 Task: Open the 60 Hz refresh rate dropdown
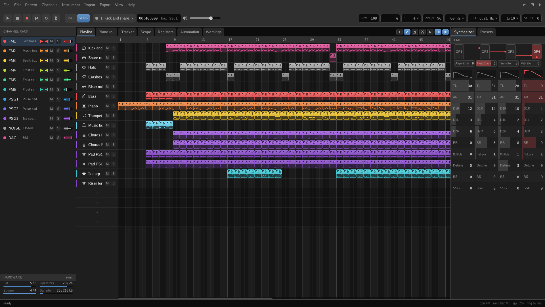[456, 18]
